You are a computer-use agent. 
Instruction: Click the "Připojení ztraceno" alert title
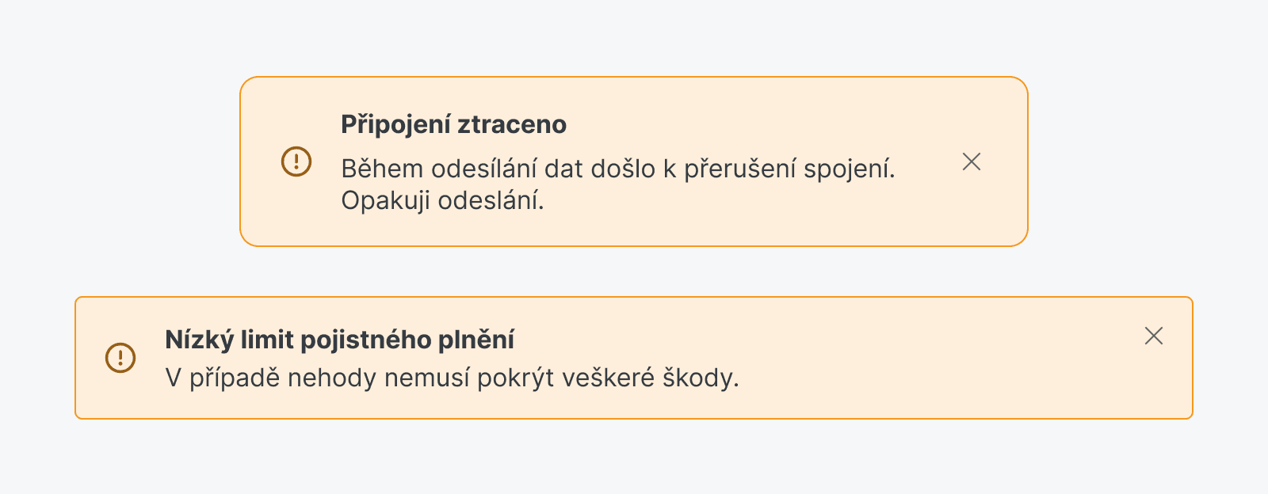pos(453,124)
